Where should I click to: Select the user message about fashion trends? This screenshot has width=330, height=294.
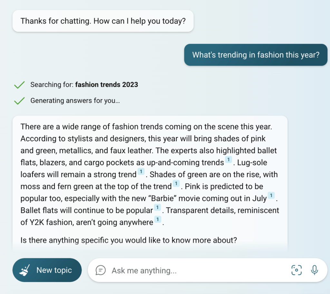point(255,55)
